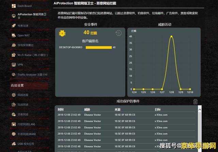The width and height of the screenshot is (218, 152).
Task: Click the 12/9 data point on chart
Action: pos(181,89)
